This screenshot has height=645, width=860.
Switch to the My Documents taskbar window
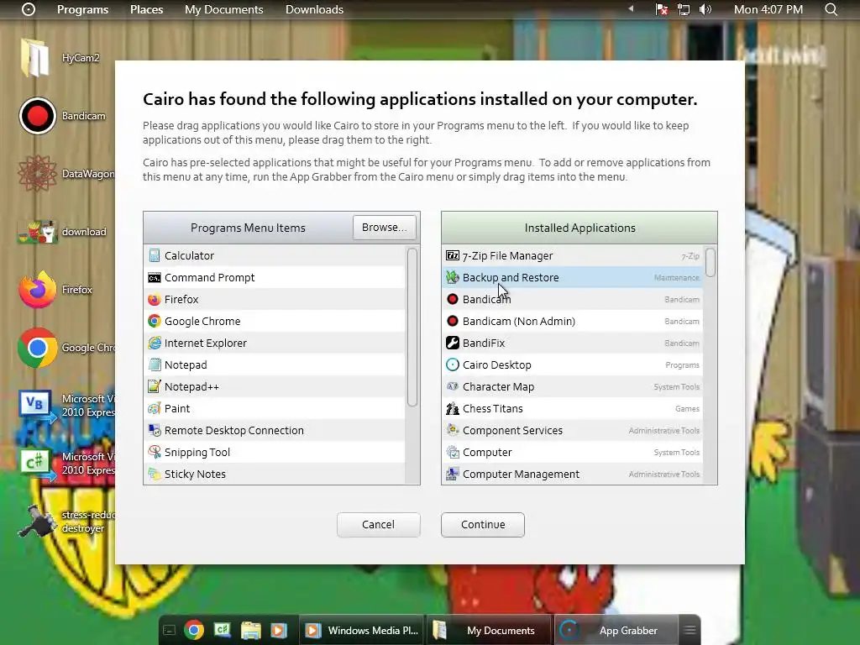click(x=489, y=630)
